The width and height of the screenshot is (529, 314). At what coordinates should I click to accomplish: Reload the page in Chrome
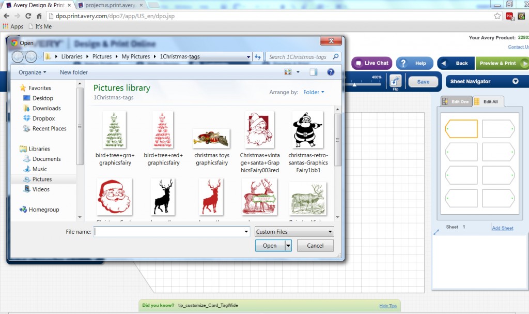[28, 16]
